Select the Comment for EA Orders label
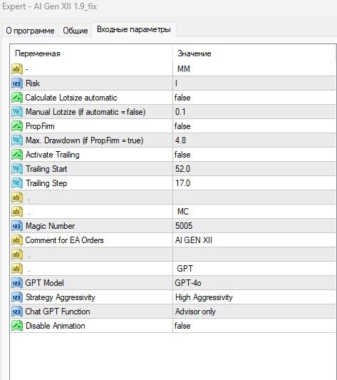The image size is (337, 380). coord(64,240)
